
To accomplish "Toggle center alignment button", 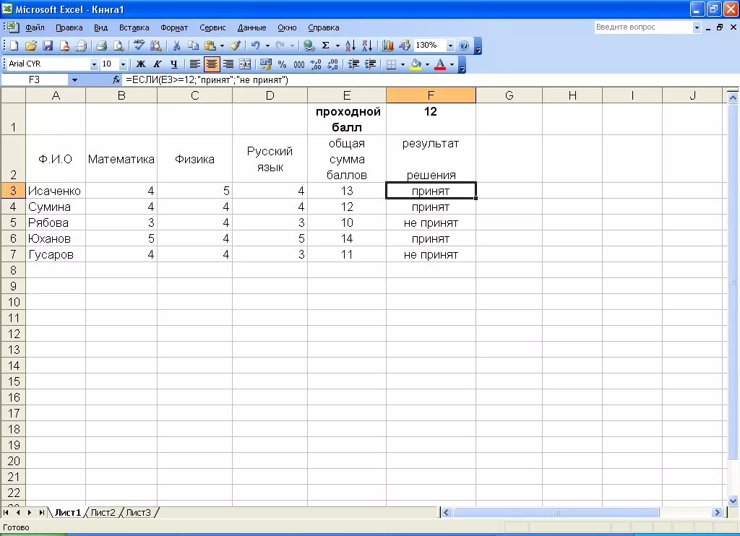I will [x=212, y=64].
